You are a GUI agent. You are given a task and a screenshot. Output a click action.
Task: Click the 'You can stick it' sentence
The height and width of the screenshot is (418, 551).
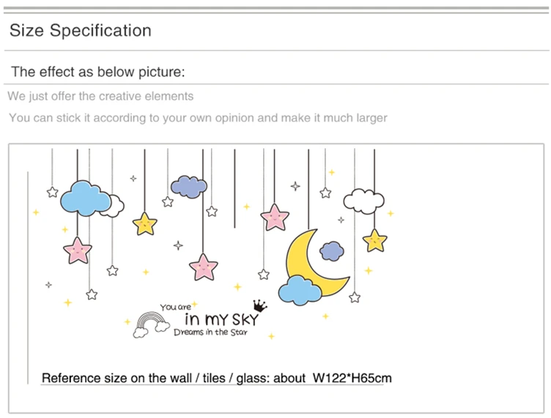tap(198, 117)
